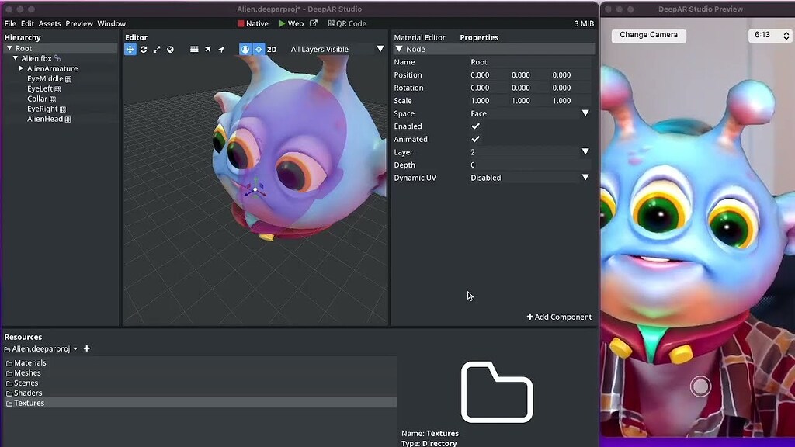Select the Move tool in the Editor toolbar
This screenshot has width=795, height=447.
click(130, 49)
